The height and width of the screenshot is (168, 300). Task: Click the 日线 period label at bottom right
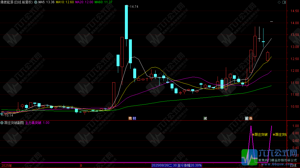293,166
